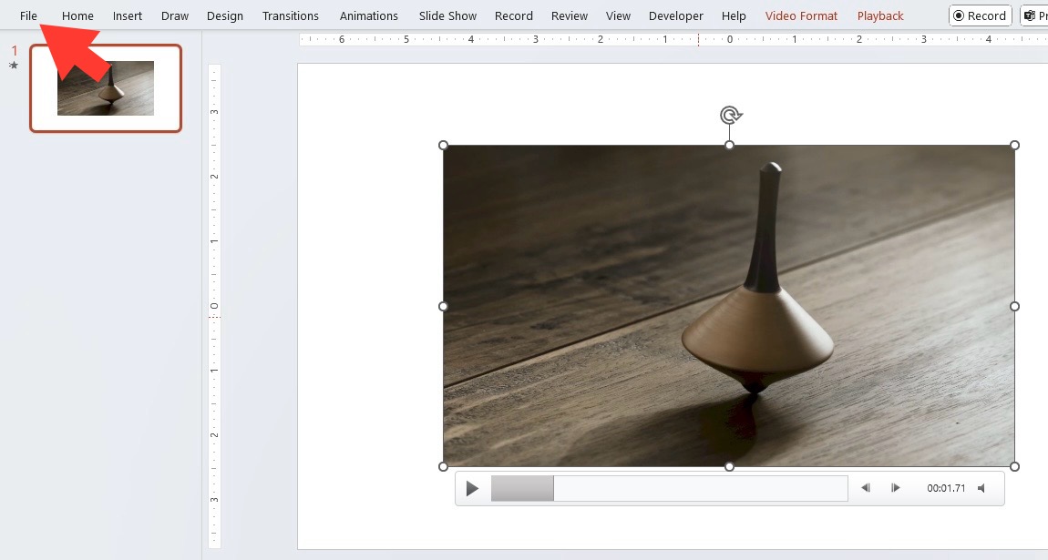This screenshot has height=560, width=1048.
Task: Click the vertical ruler beside the slide
Action: [214, 306]
